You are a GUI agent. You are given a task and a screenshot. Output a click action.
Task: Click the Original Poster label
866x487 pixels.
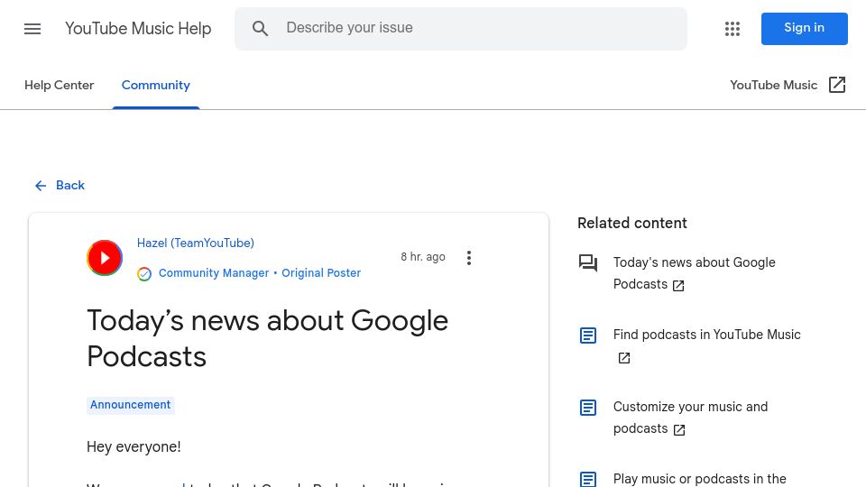(321, 273)
